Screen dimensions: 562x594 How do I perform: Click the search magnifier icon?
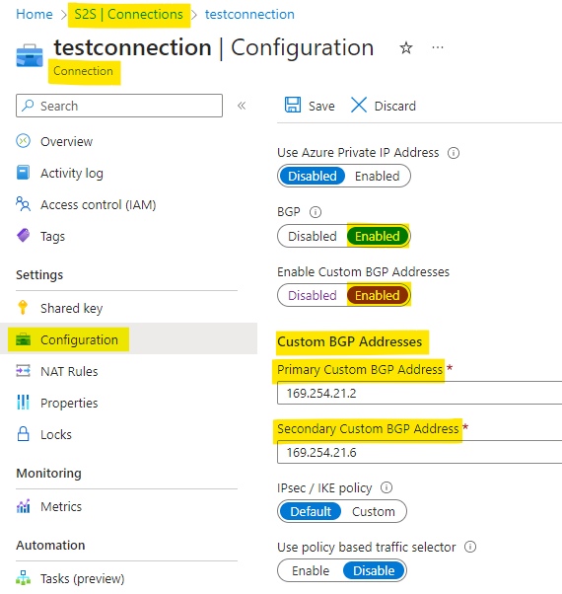pyautogui.click(x=28, y=106)
